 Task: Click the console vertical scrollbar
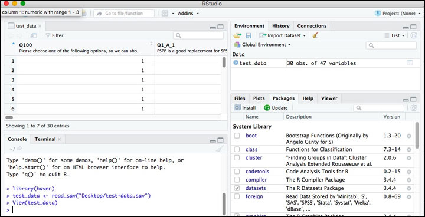click(224, 203)
